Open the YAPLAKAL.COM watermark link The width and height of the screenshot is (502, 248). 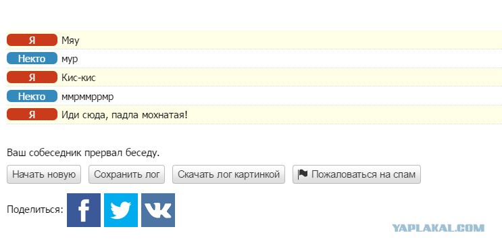pos(438,228)
